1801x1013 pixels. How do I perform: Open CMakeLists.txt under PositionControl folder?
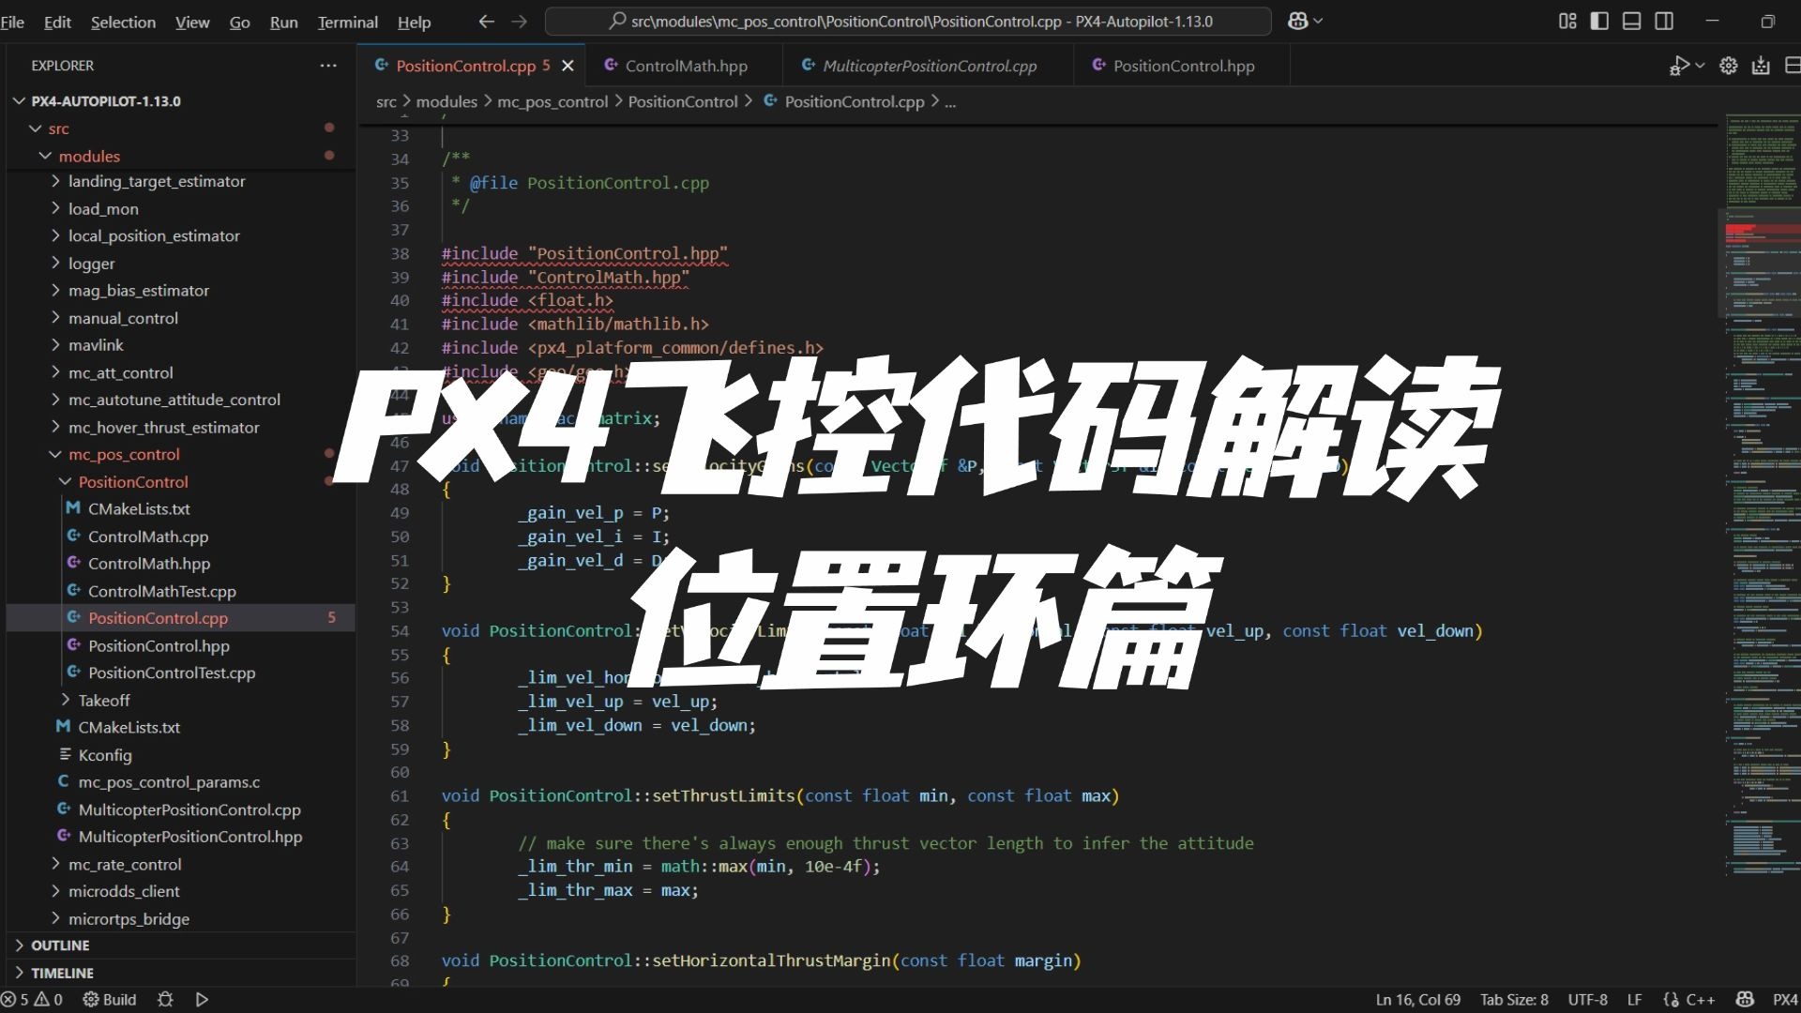[x=181, y=508]
